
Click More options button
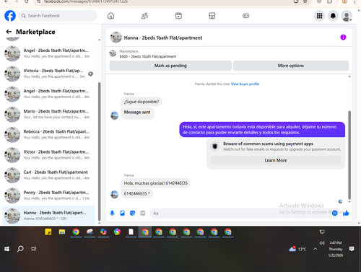(291, 66)
